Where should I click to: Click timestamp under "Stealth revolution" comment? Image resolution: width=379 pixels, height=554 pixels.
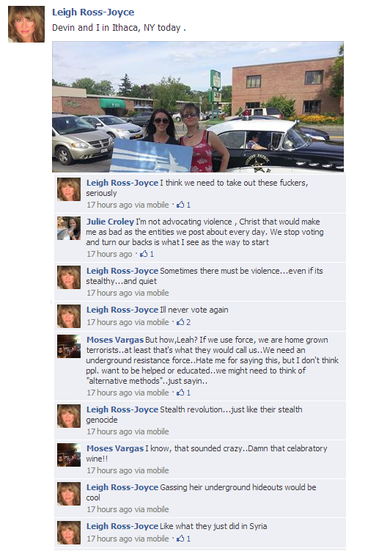click(x=128, y=431)
